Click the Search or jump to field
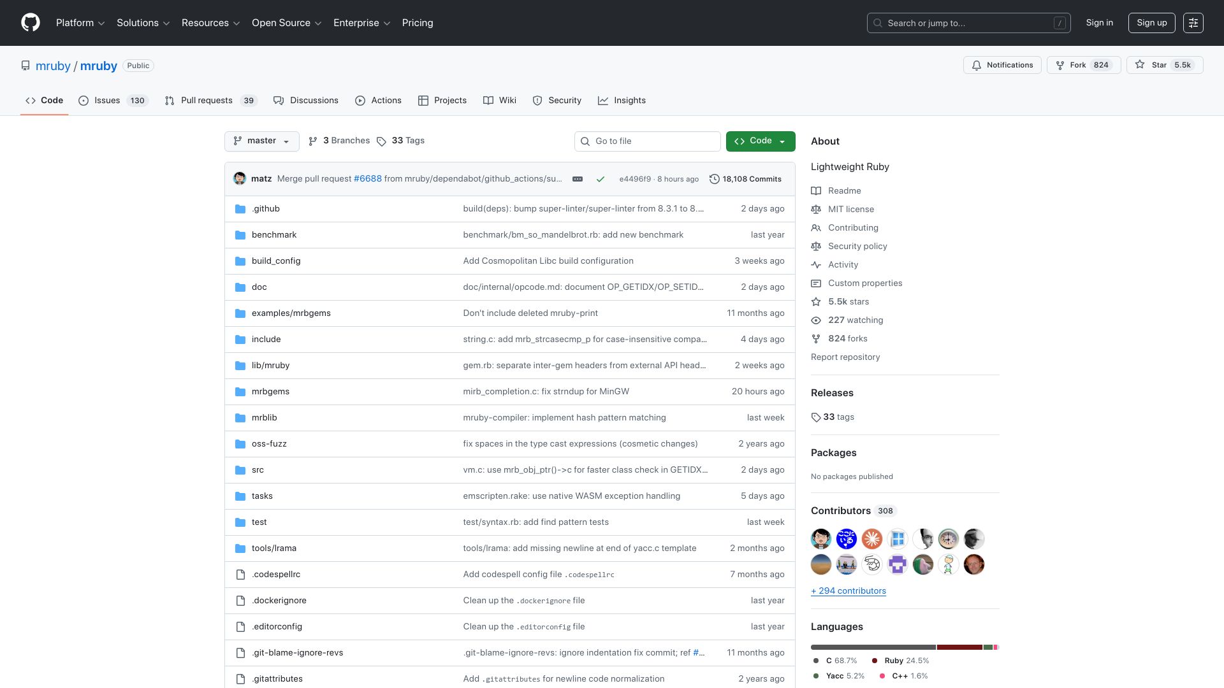1224x688 pixels. click(x=968, y=23)
